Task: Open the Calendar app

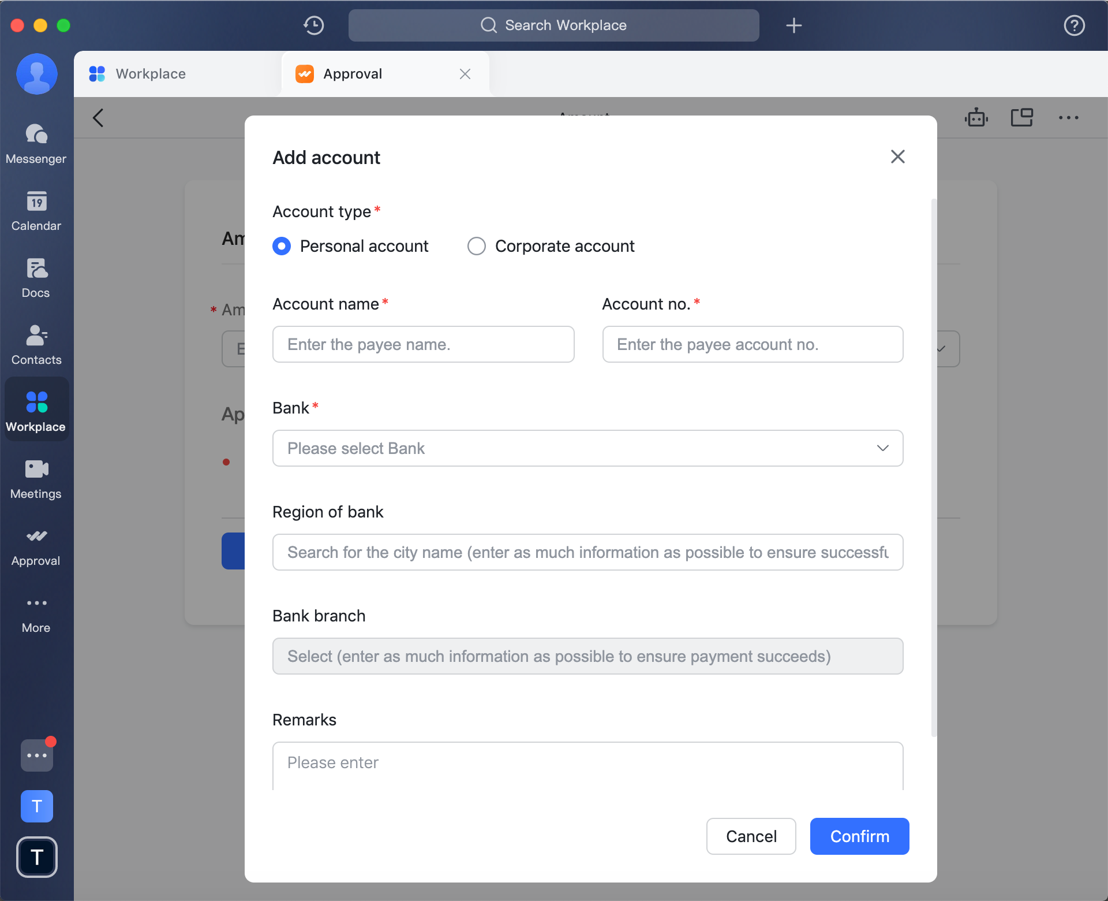Action: click(x=36, y=211)
